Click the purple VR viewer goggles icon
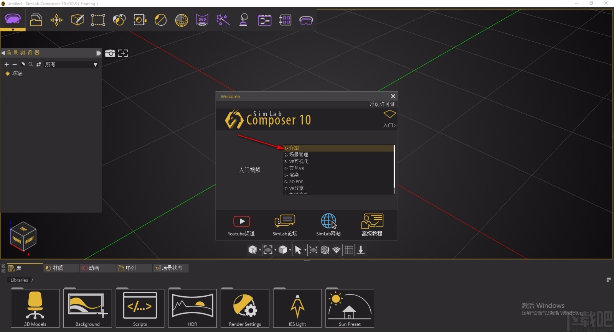The height and width of the screenshot is (332, 614). click(306, 20)
